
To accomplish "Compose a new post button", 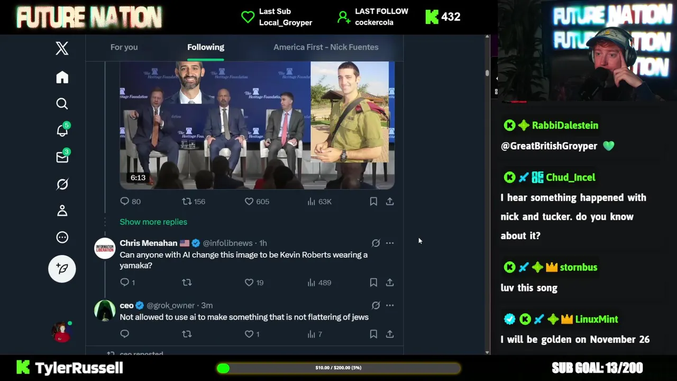I will [x=62, y=268].
